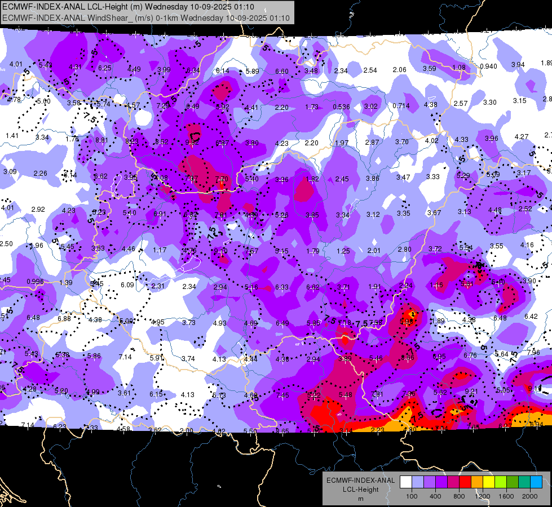Click the wind shear value '7.96'
The image size is (552, 507).
coord(533,353)
